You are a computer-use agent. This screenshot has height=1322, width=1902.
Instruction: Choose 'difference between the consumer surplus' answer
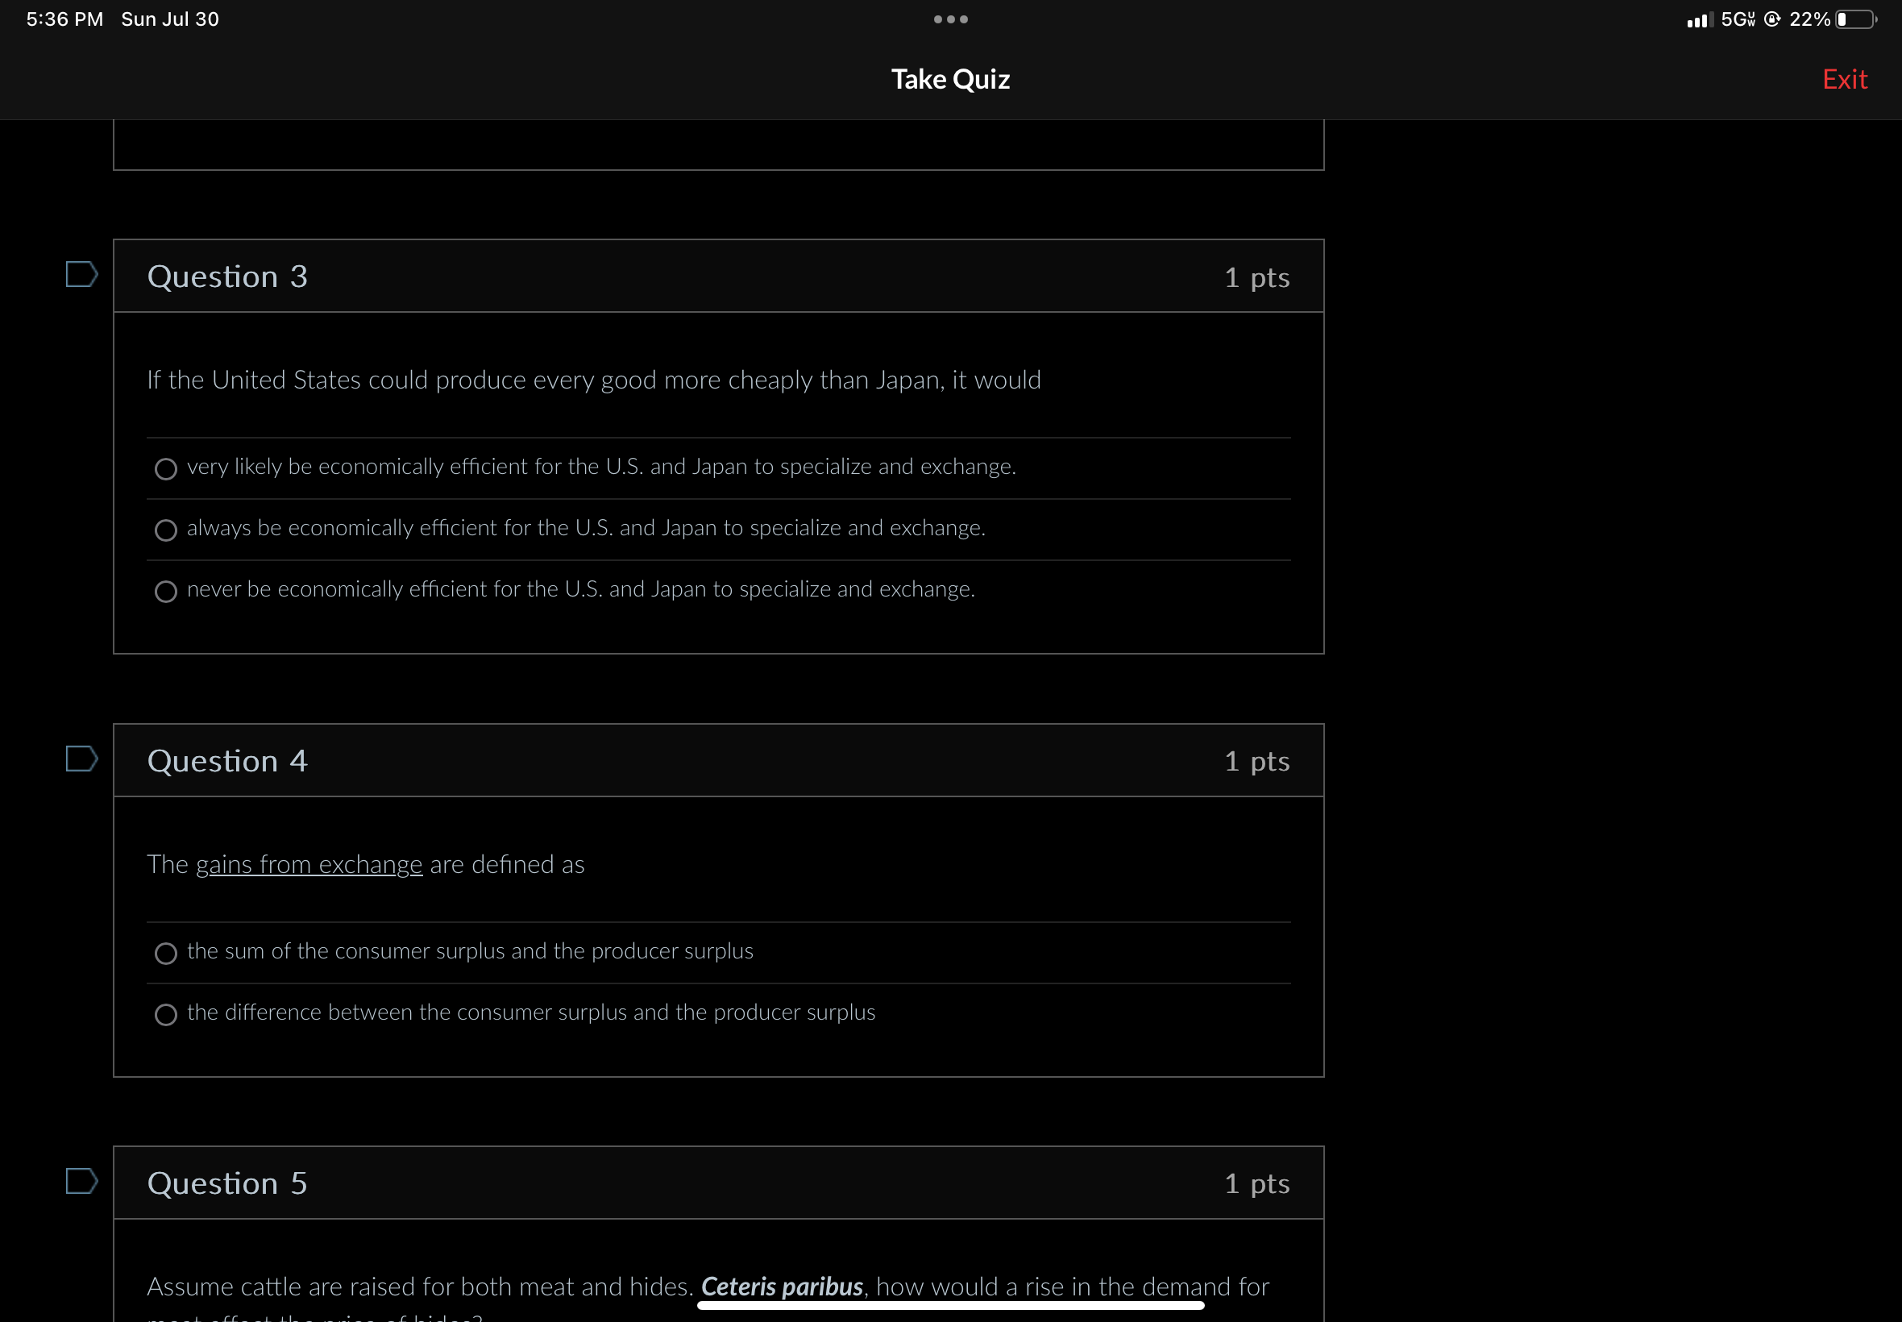[165, 1015]
